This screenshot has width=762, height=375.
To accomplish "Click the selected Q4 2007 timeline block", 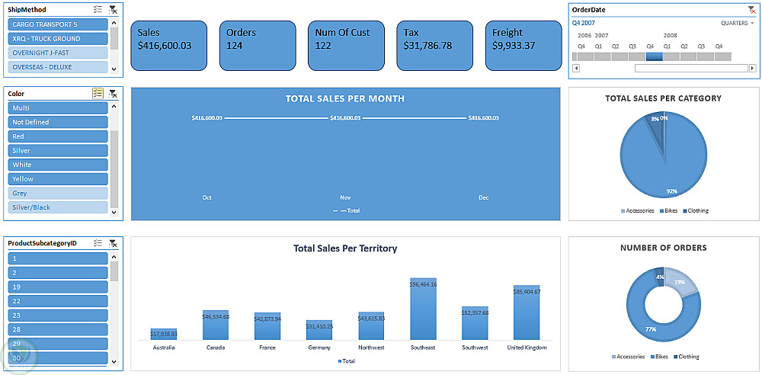I will (x=654, y=56).
